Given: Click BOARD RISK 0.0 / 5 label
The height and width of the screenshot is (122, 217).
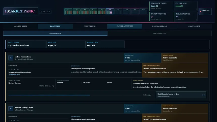Looking at the screenshot, I should click(46, 86).
